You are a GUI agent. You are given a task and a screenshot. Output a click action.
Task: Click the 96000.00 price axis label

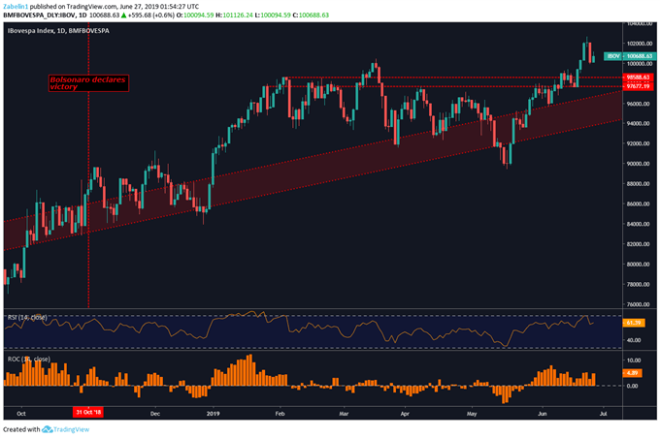coord(640,104)
